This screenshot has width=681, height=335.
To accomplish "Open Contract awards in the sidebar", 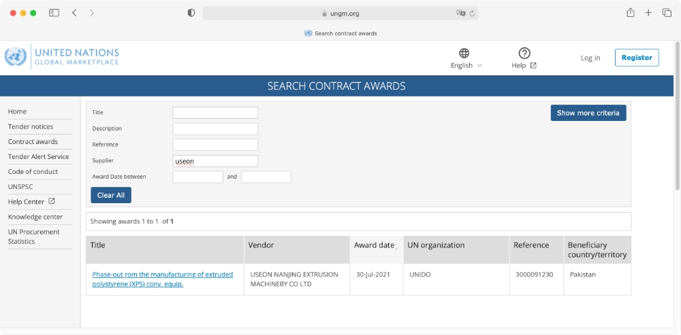I will pos(33,142).
